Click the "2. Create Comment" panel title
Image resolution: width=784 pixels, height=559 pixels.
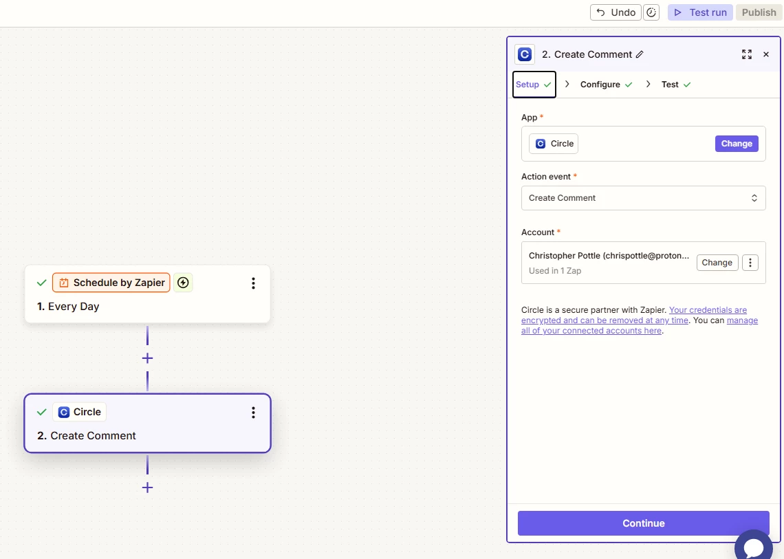click(587, 54)
